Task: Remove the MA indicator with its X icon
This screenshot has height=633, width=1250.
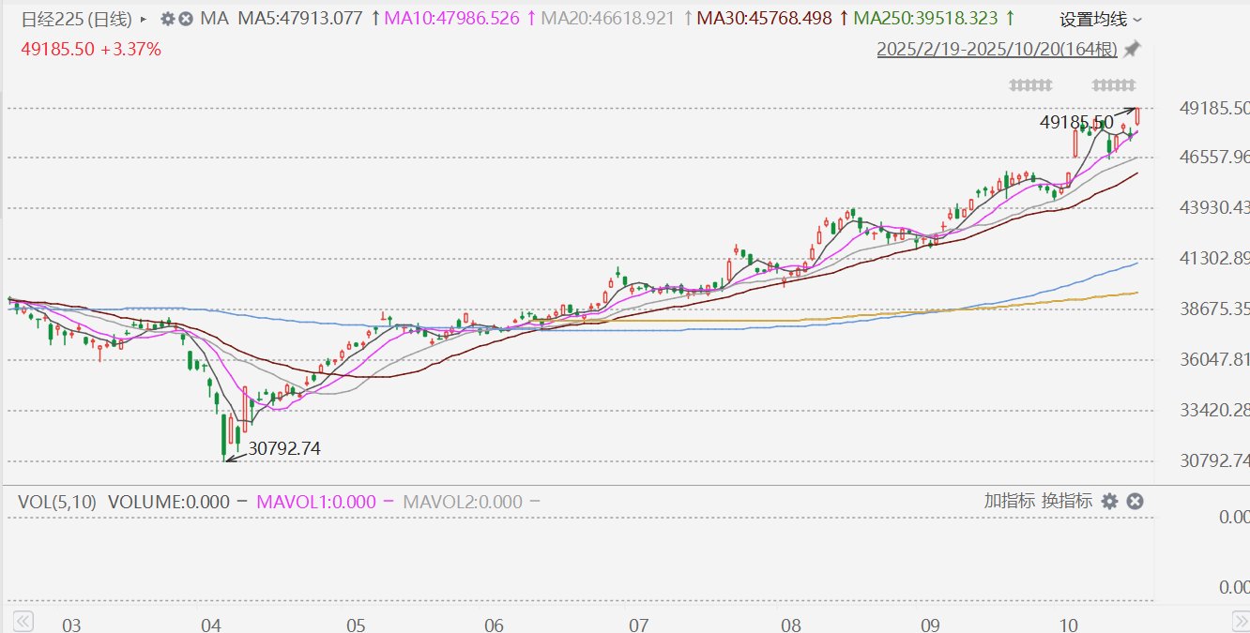Action: click(186, 19)
